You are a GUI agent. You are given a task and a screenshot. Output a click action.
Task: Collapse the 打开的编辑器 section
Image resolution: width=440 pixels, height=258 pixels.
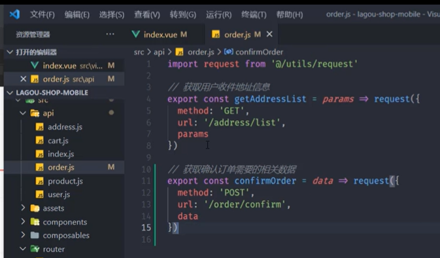pos(10,52)
